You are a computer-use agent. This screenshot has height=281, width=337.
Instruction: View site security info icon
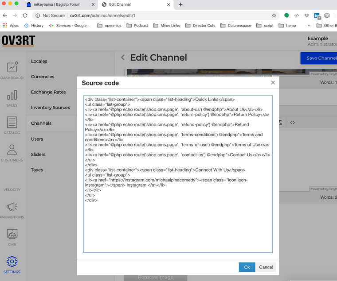tap(38, 15)
